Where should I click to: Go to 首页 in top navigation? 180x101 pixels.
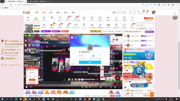click(37, 12)
